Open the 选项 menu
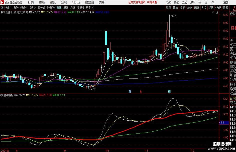 click(192, 2)
